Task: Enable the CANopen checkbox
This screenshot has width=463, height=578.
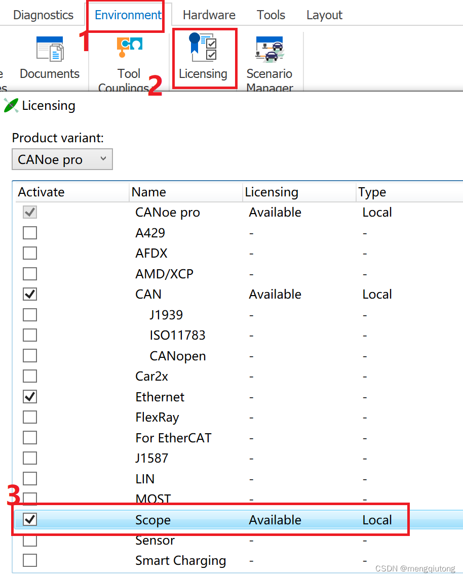Action: coord(30,356)
